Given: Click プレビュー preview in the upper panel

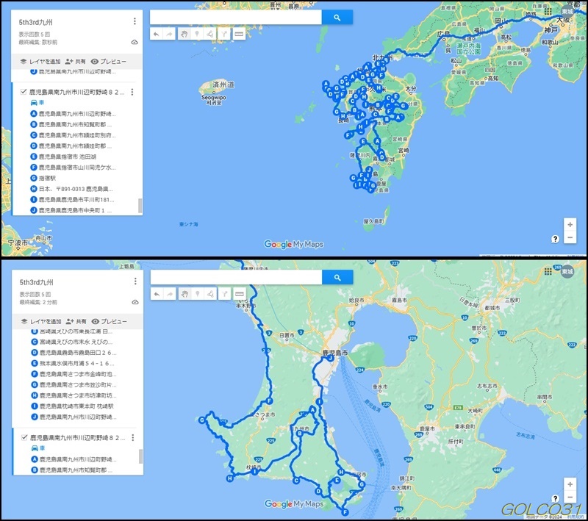Looking at the screenshot, I should click(x=108, y=62).
